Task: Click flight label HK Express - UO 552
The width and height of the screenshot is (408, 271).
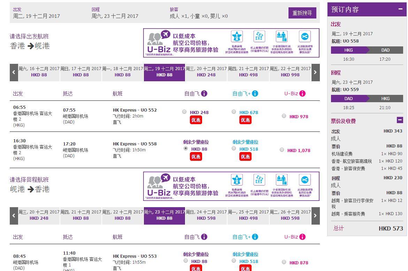Action: pos(135,110)
